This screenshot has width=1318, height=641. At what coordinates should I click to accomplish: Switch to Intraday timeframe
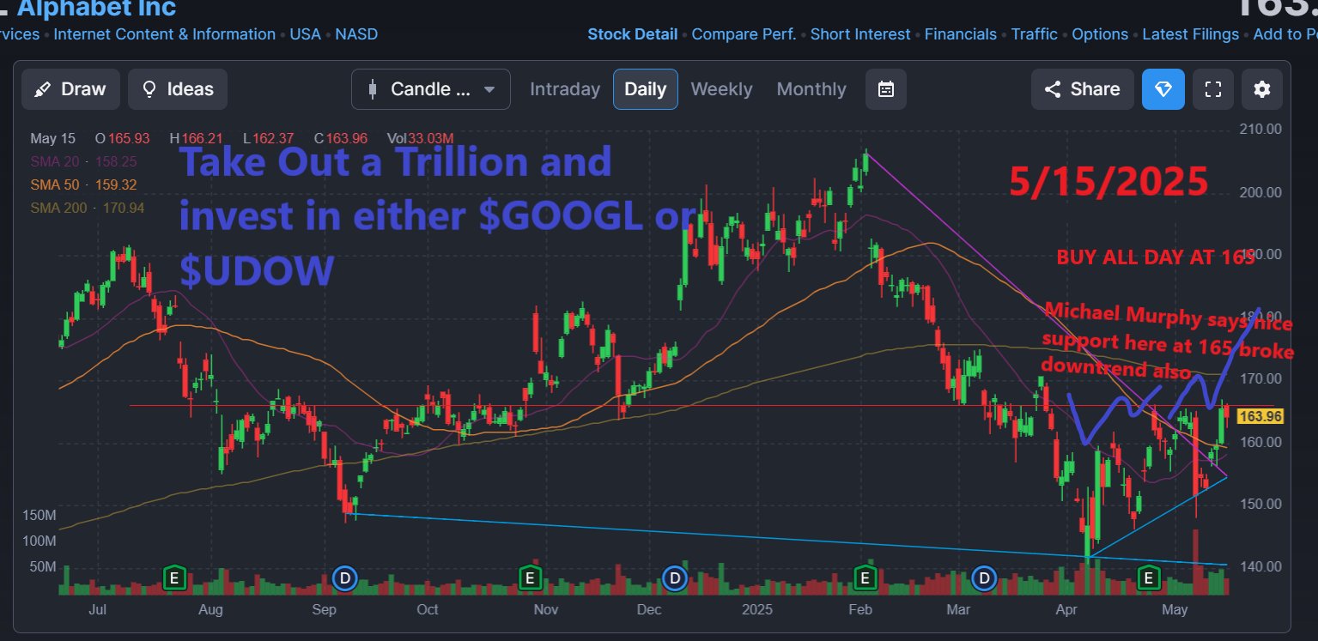(565, 89)
